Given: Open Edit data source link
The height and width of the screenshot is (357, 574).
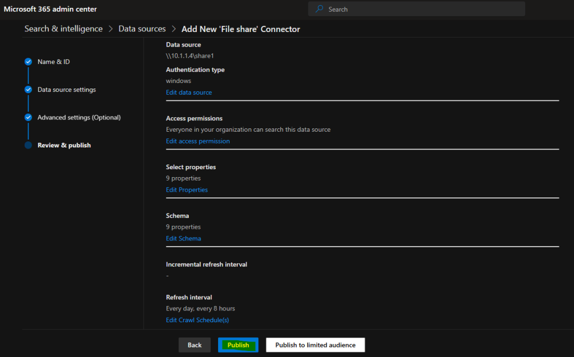Looking at the screenshot, I should pyautogui.click(x=189, y=92).
